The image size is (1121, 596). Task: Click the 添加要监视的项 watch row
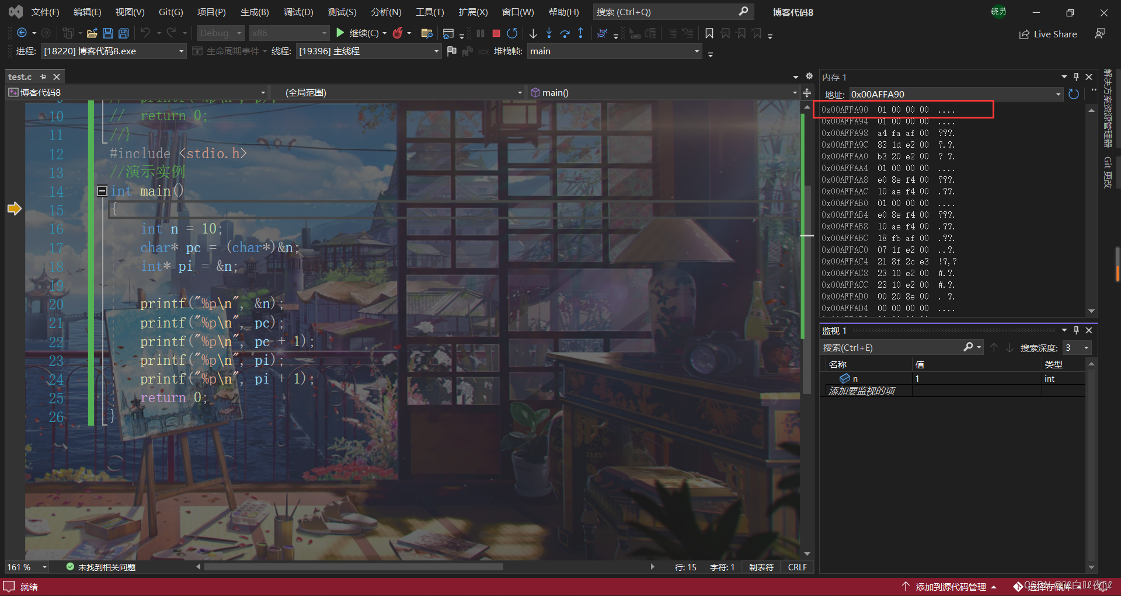pyautogui.click(x=953, y=391)
